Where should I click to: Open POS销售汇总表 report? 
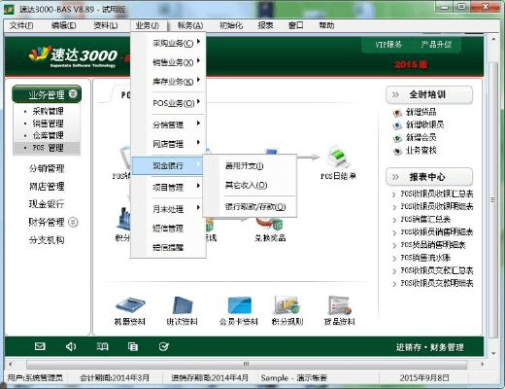click(425, 219)
